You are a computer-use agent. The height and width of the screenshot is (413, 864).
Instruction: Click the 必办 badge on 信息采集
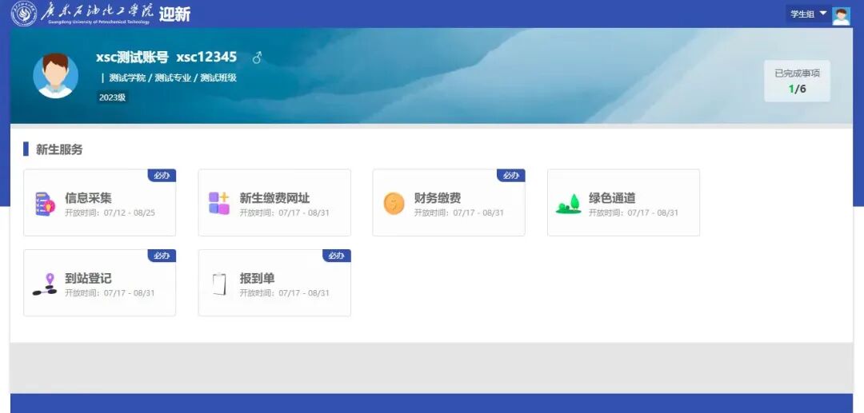[162, 176]
